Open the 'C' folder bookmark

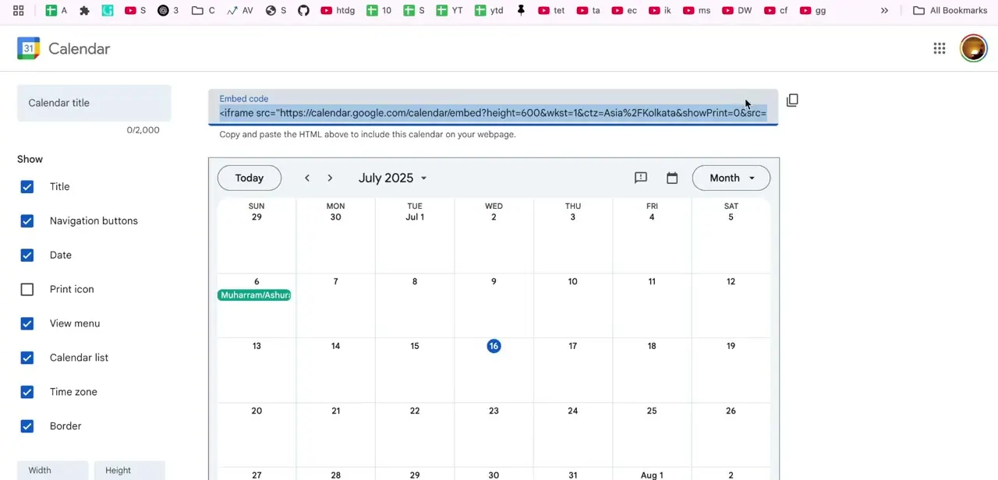tap(203, 10)
